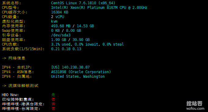Viewport: 208px width, 112px height.
Task: Click the Swap使用率 label
Action: (x=13, y=31)
